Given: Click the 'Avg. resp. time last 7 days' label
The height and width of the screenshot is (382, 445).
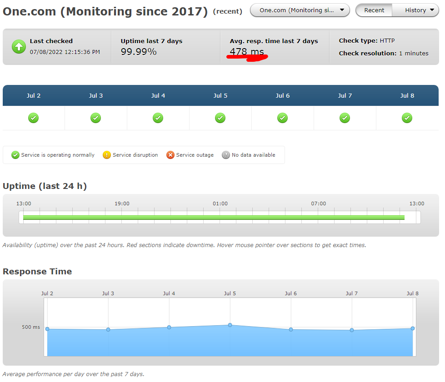Looking at the screenshot, I should tap(274, 41).
